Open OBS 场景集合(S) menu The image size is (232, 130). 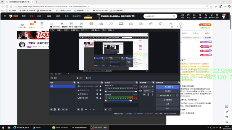[95, 30]
